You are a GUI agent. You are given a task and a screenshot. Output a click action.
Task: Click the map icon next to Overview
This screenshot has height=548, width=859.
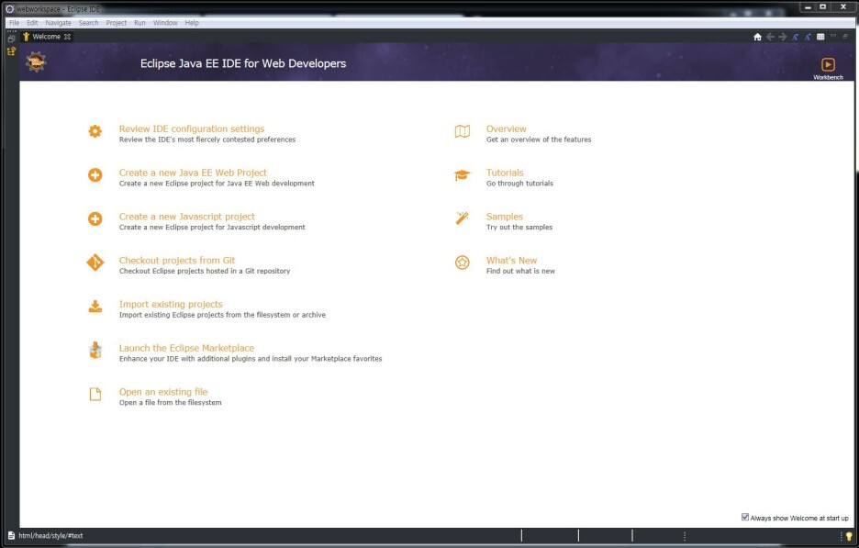pyautogui.click(x=463, y=131)
